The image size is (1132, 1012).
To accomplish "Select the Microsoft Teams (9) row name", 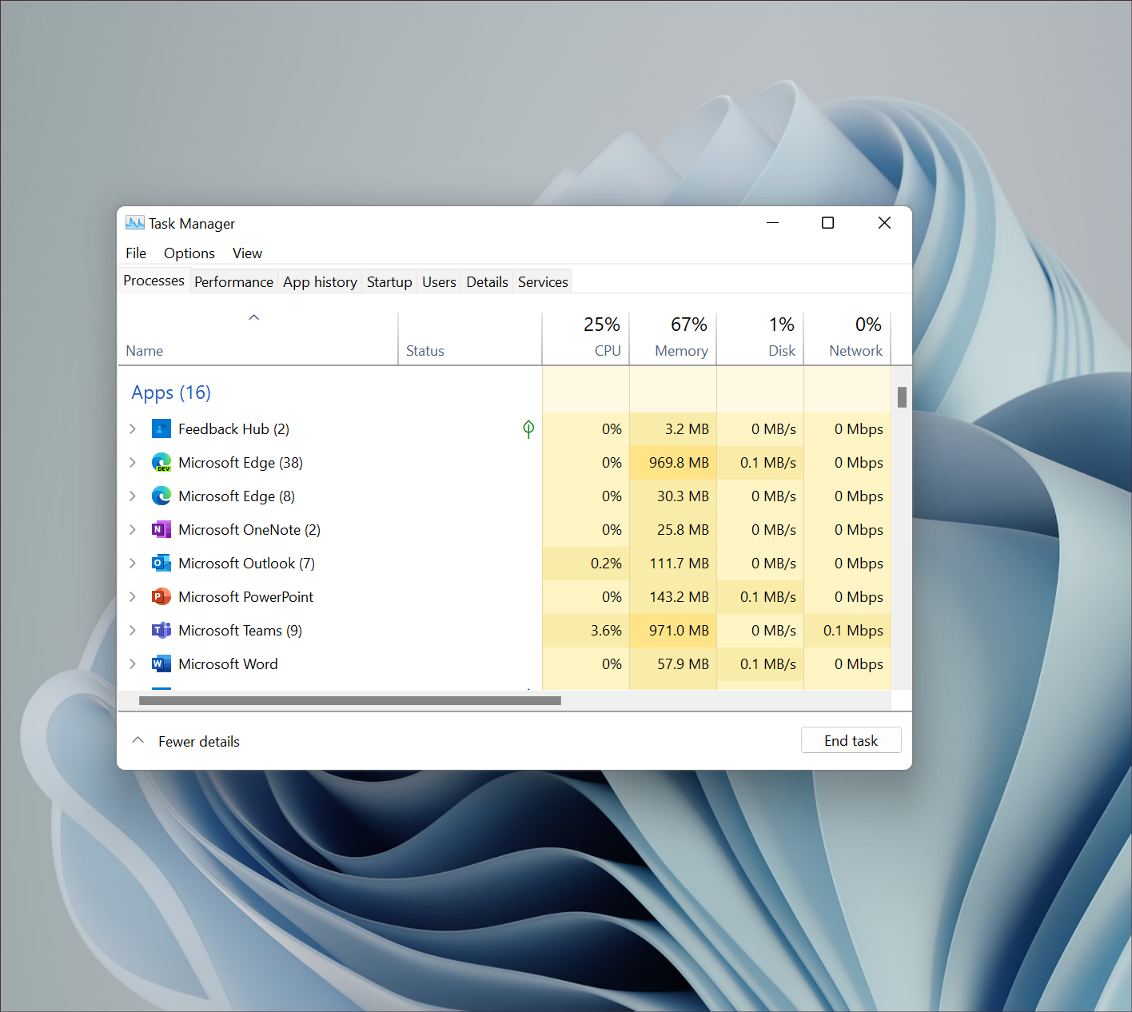I will click(x=240, y=631).
